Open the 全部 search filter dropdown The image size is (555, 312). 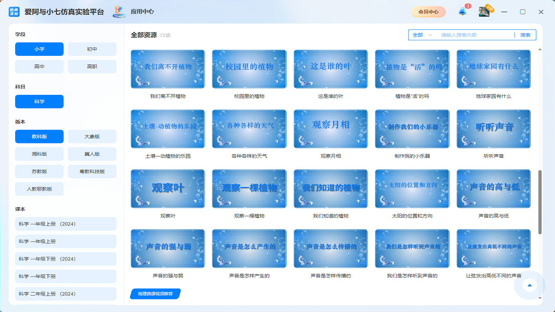[421, 35]
